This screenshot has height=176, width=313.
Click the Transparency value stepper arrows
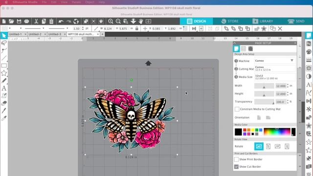pos(288,102)
